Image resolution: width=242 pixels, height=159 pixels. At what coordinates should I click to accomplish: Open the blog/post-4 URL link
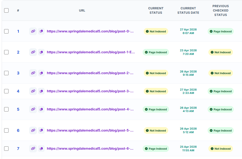click(90, 109)
